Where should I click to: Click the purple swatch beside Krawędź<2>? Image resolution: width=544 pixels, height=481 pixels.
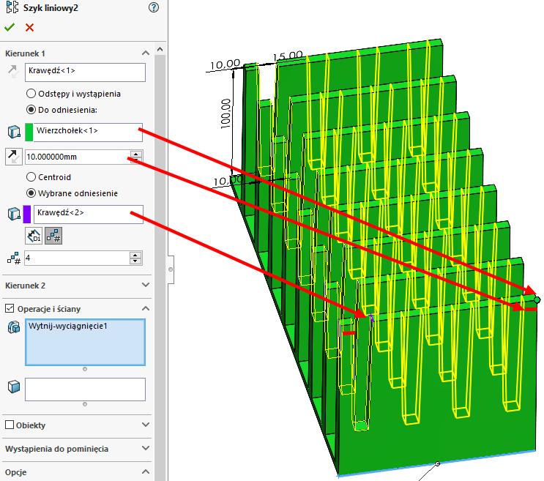(x=28, y=214)
